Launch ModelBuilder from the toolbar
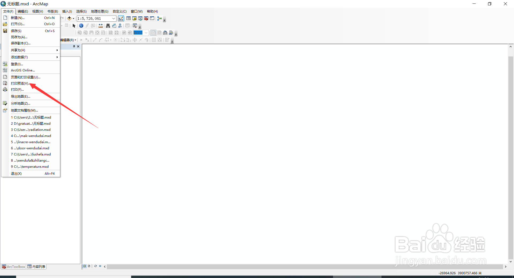Screen dimensions: 514x278 coord(159,18)
